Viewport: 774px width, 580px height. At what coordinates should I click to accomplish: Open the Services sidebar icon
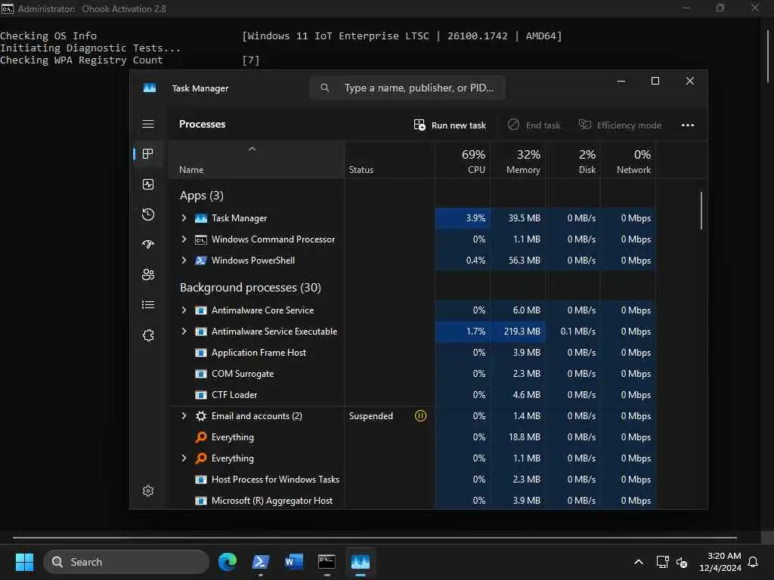point(148,335)
